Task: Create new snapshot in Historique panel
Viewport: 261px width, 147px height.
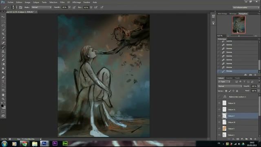Action: pos(250,75)
